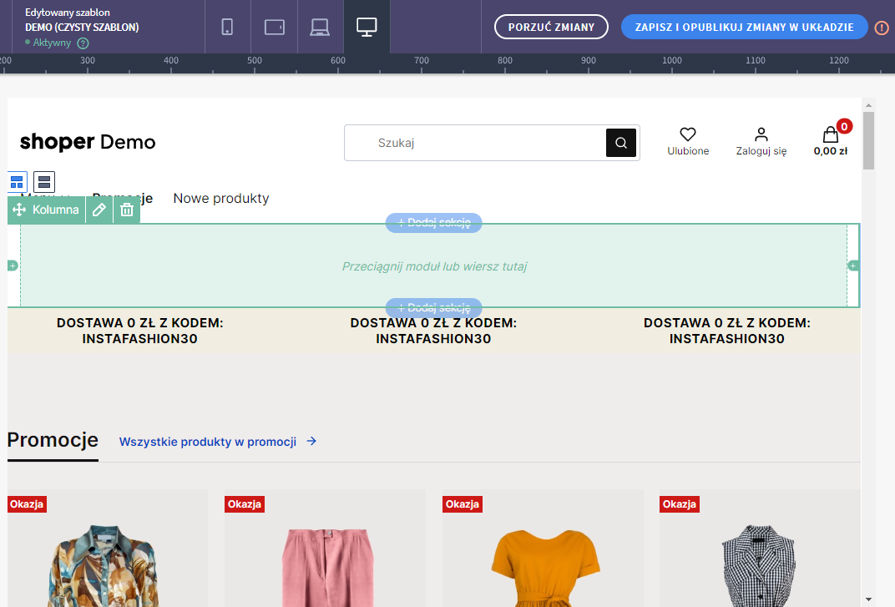The height and width of the screenshot is (607, 895).
Task: Delete the column with trash icon
Action: [127, 210]
